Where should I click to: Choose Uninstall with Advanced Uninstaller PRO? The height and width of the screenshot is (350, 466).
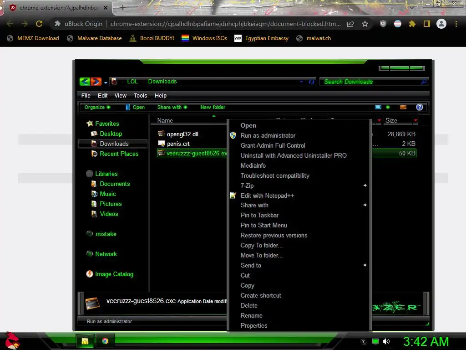pyautogui.click(x=294, y=156)
